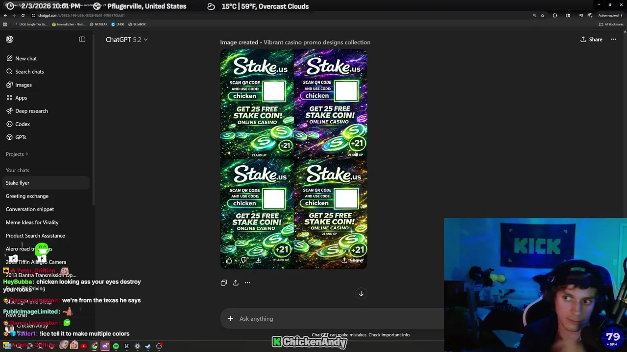Viewport: 627px width, 352px height.
Task: Click the plus attach button in composer
Action: (x=230, y=319)
